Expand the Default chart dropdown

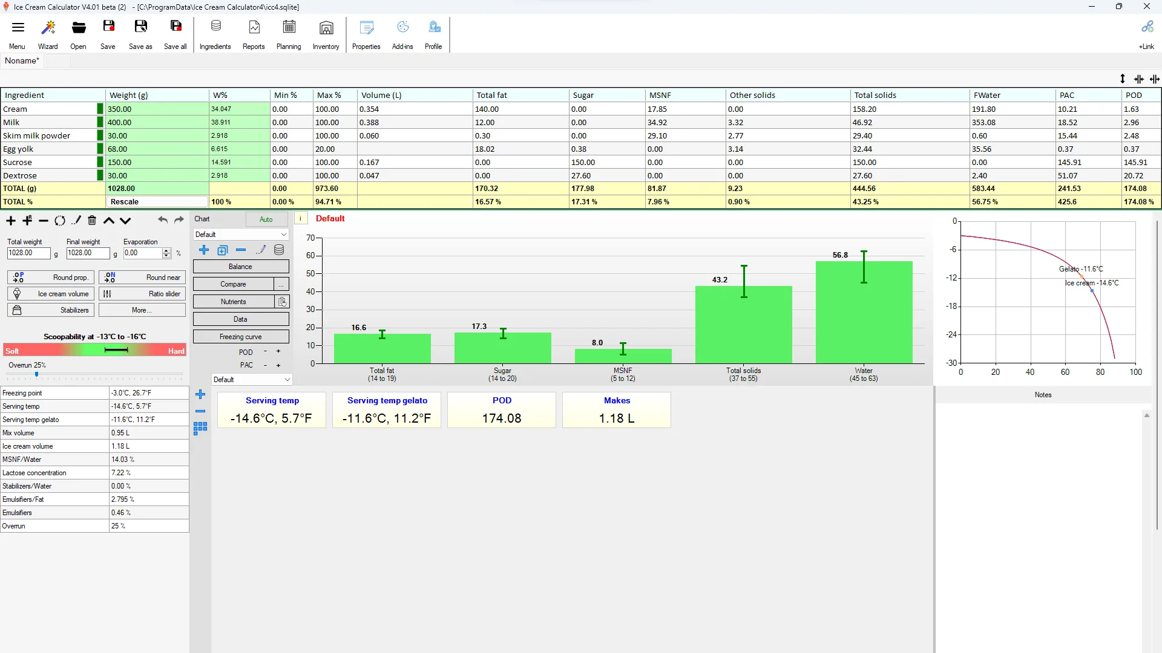point(241,235)
